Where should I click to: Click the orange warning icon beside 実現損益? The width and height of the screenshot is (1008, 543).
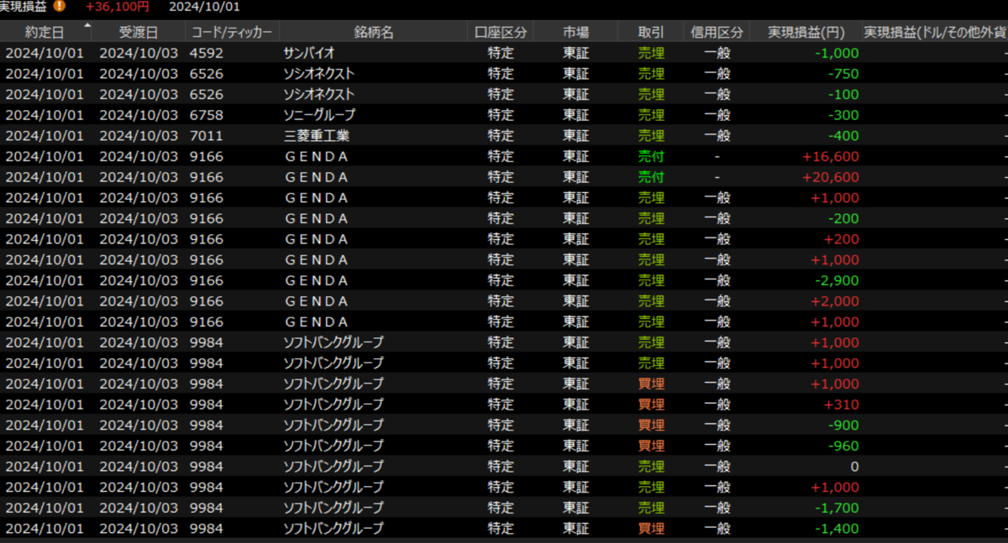point(59,6)
